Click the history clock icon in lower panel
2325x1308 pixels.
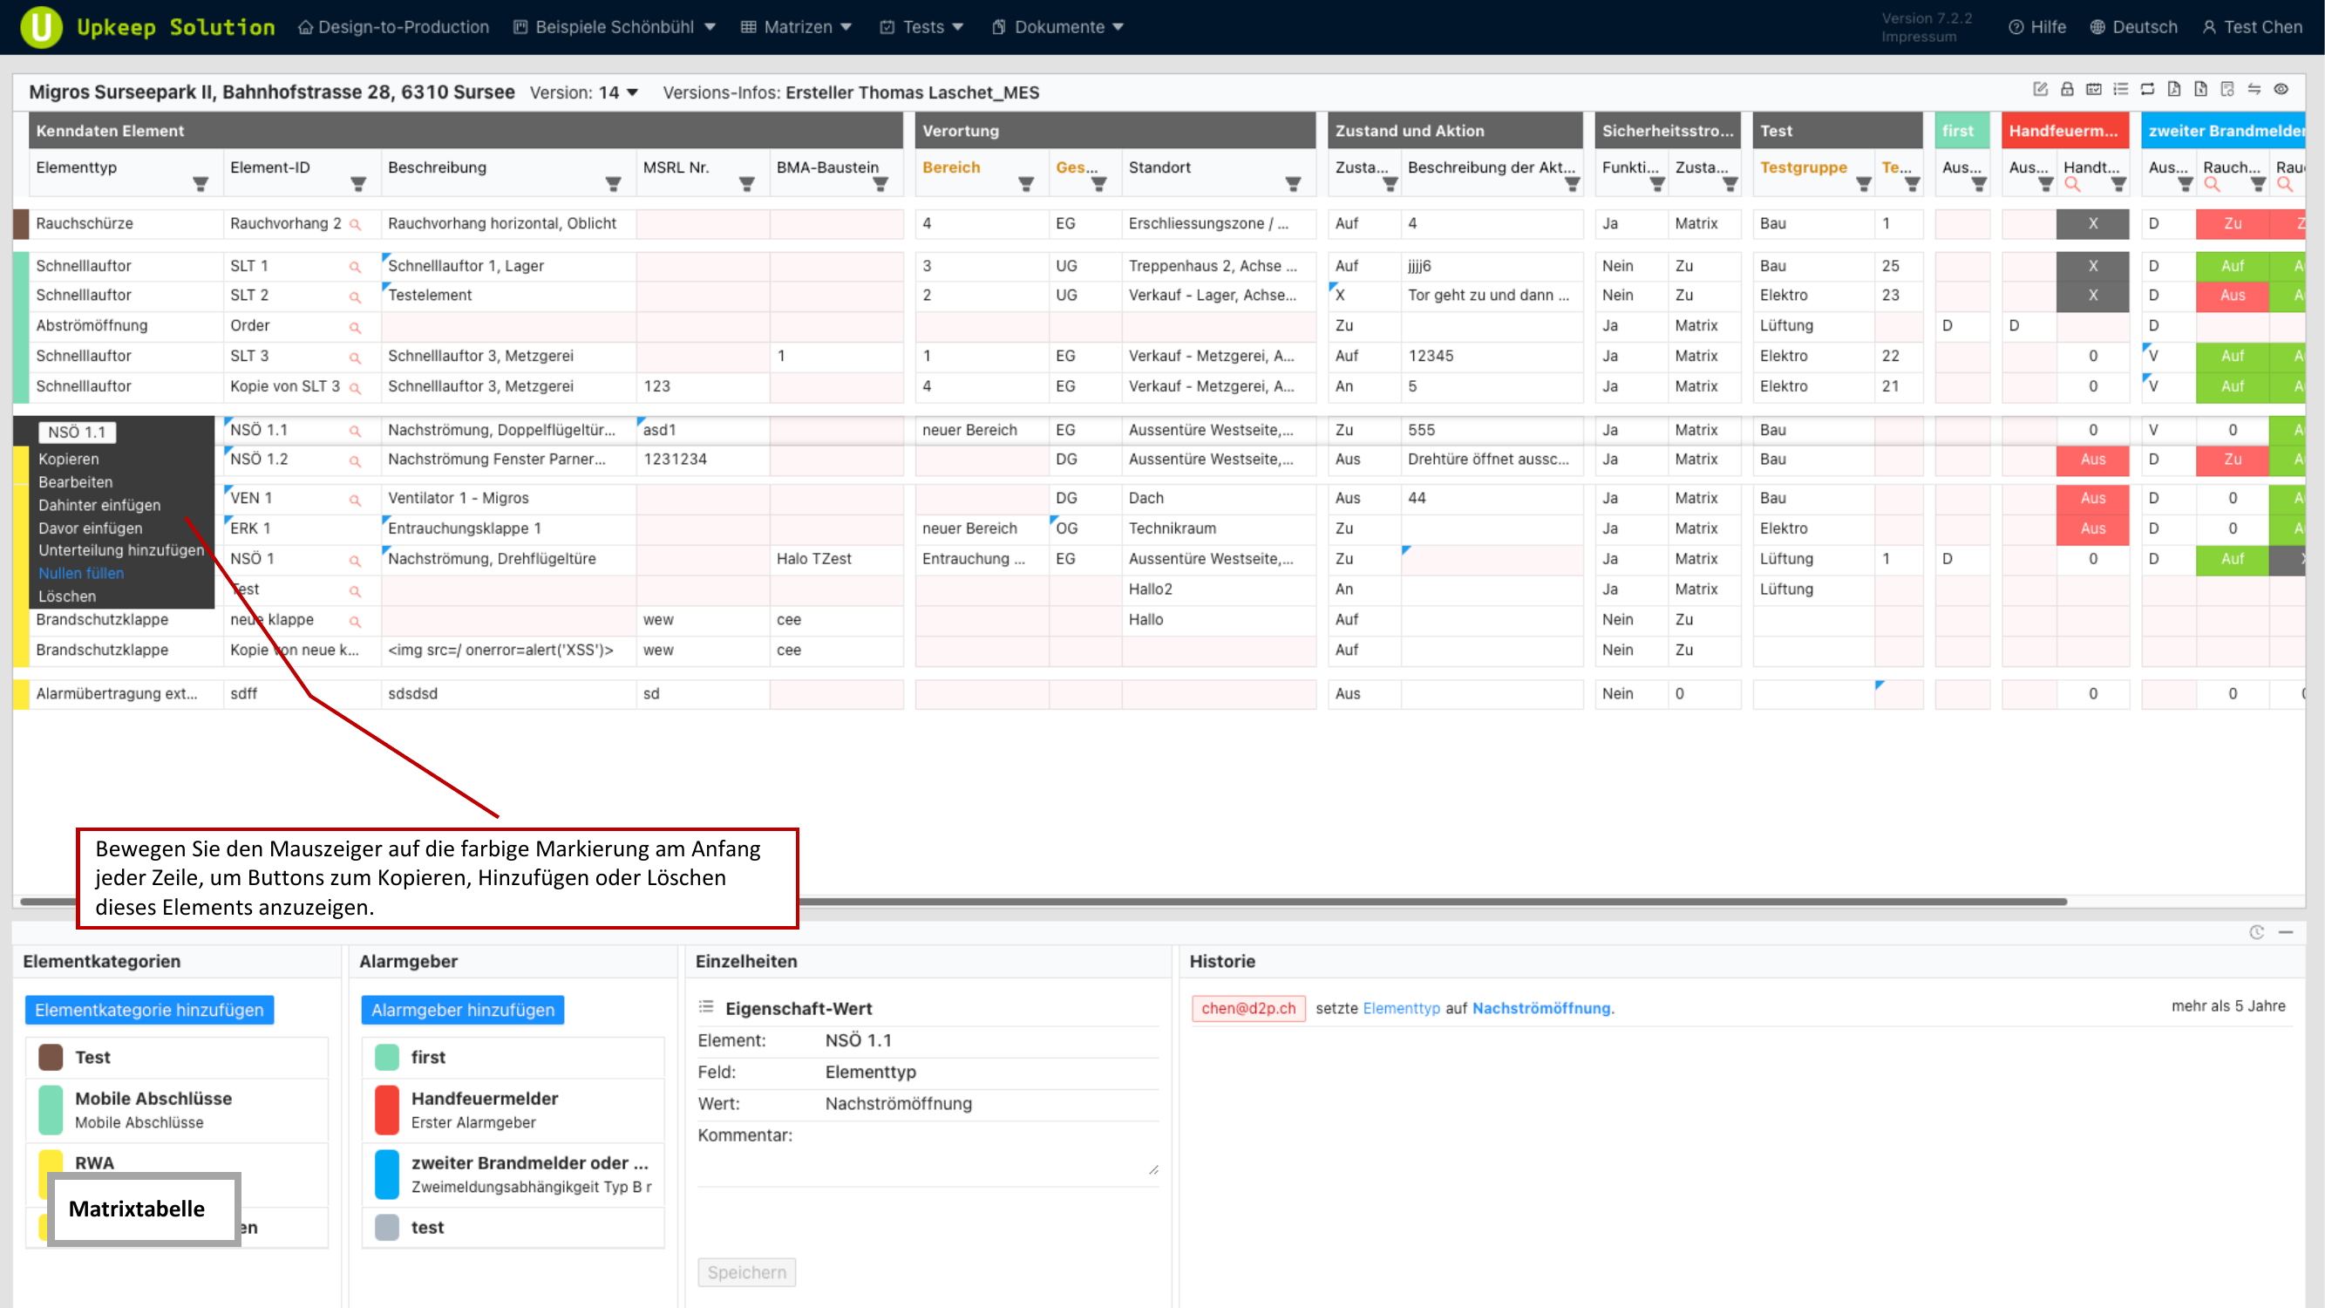point(2256,932)
